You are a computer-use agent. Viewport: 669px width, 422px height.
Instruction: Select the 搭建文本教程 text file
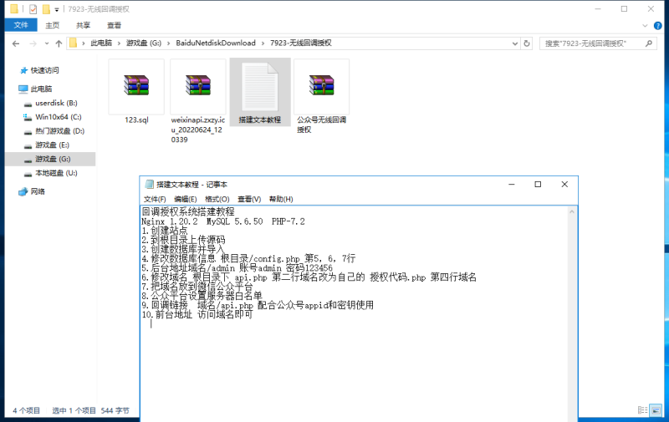click(260, 92)
